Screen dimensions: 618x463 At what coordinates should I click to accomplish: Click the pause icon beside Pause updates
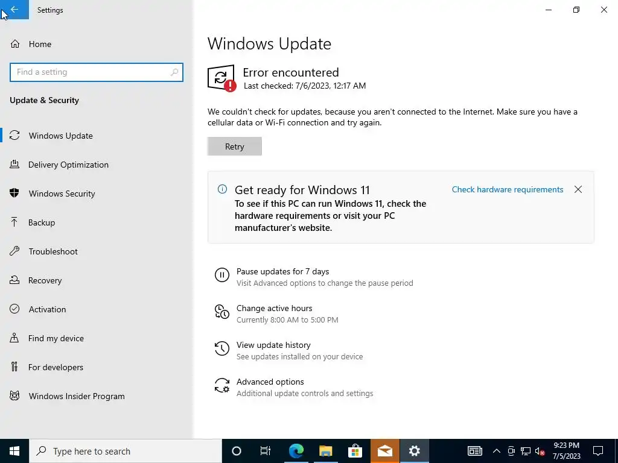[222, 275]
